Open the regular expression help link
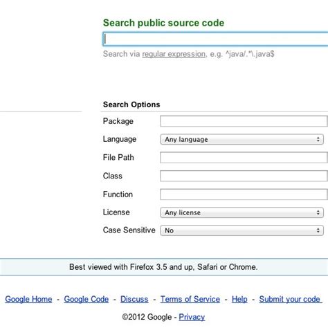This screenshot has width=328, height=328. pyautogui.click(x=174, y=54)
